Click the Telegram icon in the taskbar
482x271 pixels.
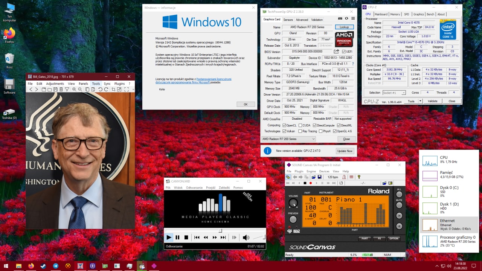tap(55, 266)
